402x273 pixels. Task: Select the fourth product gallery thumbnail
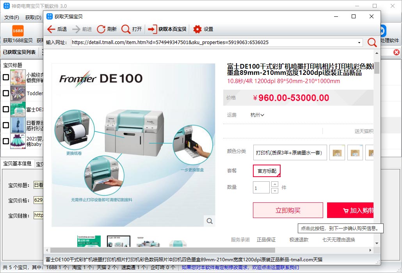coord(178,243)
